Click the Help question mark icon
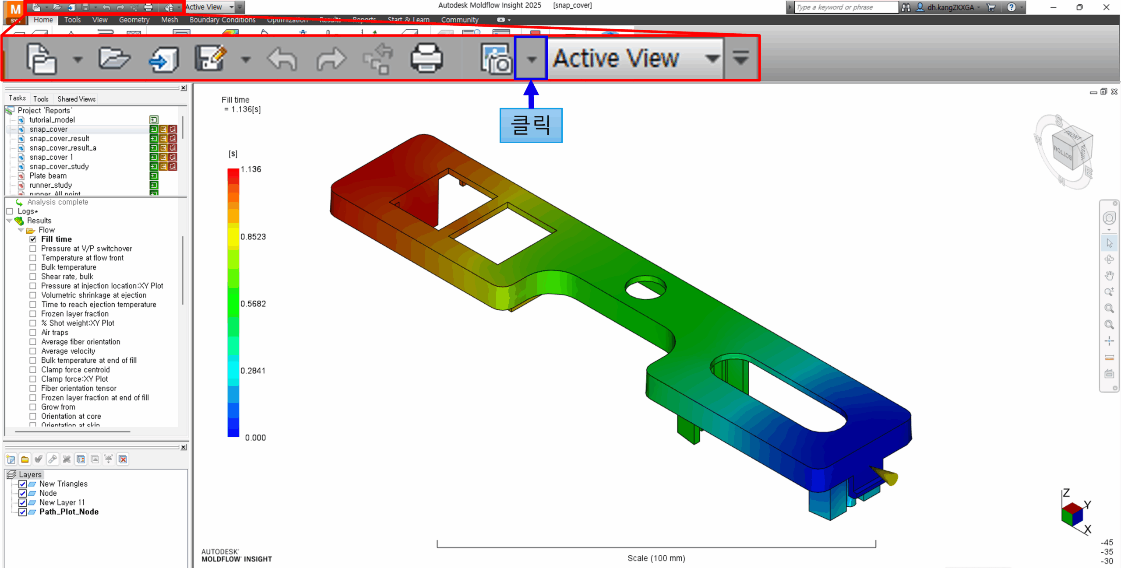Image resolution: width=1121 pixels, height=568 pixels. (1011, 7)
